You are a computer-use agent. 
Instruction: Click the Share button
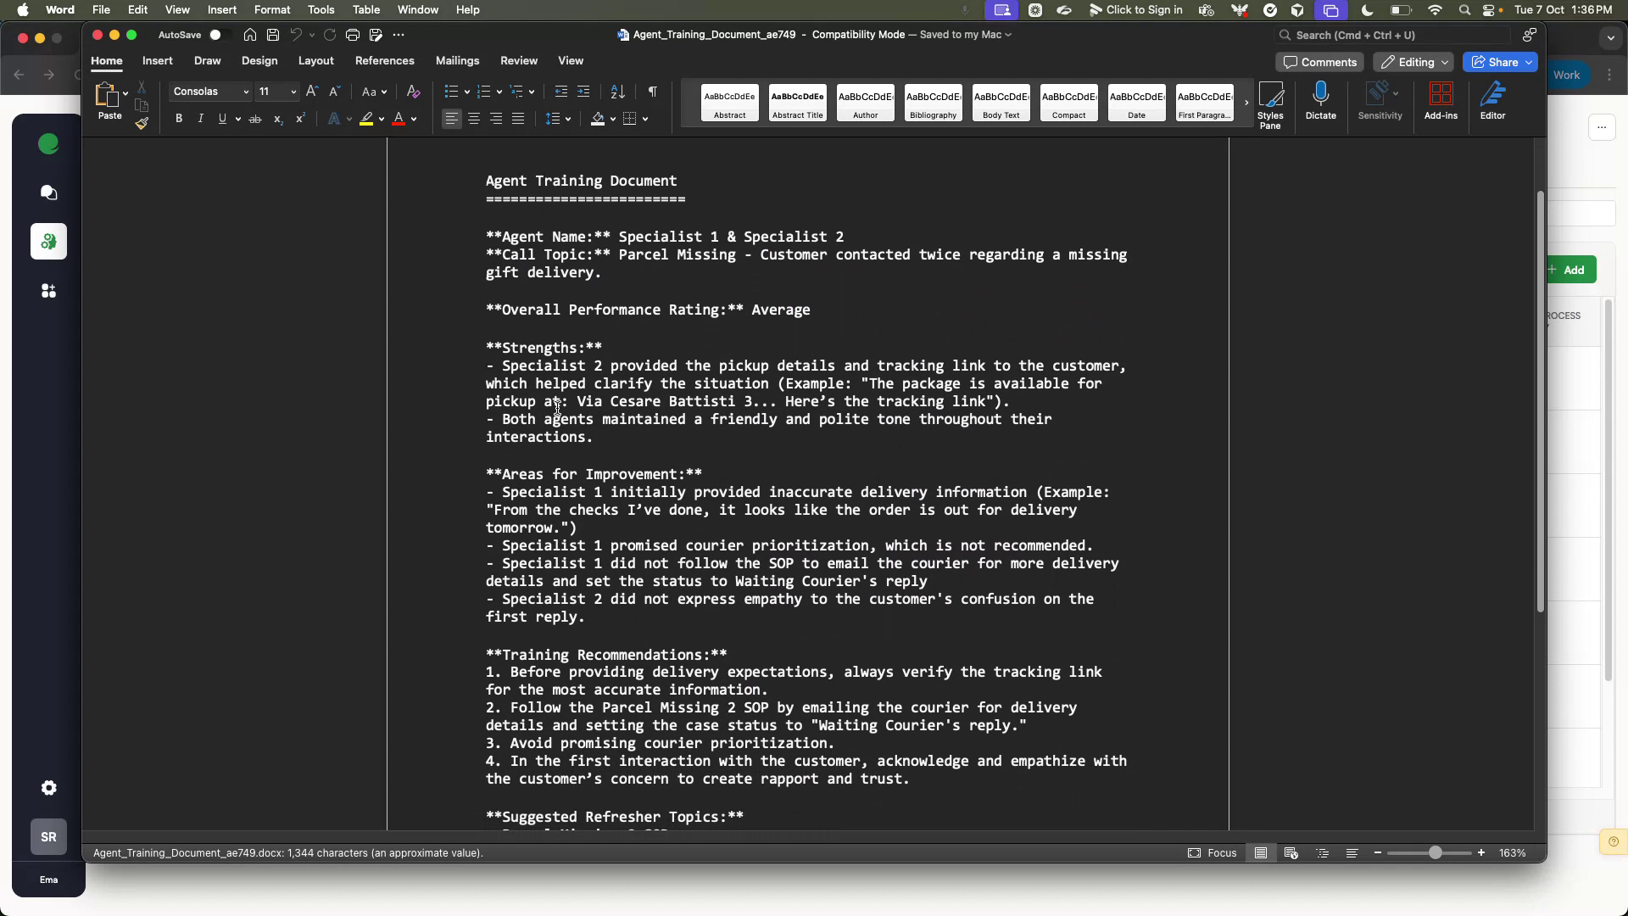click(1498, 62)
